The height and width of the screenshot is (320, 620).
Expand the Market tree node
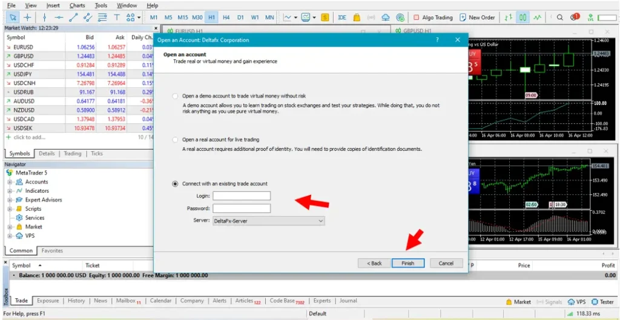10,227
